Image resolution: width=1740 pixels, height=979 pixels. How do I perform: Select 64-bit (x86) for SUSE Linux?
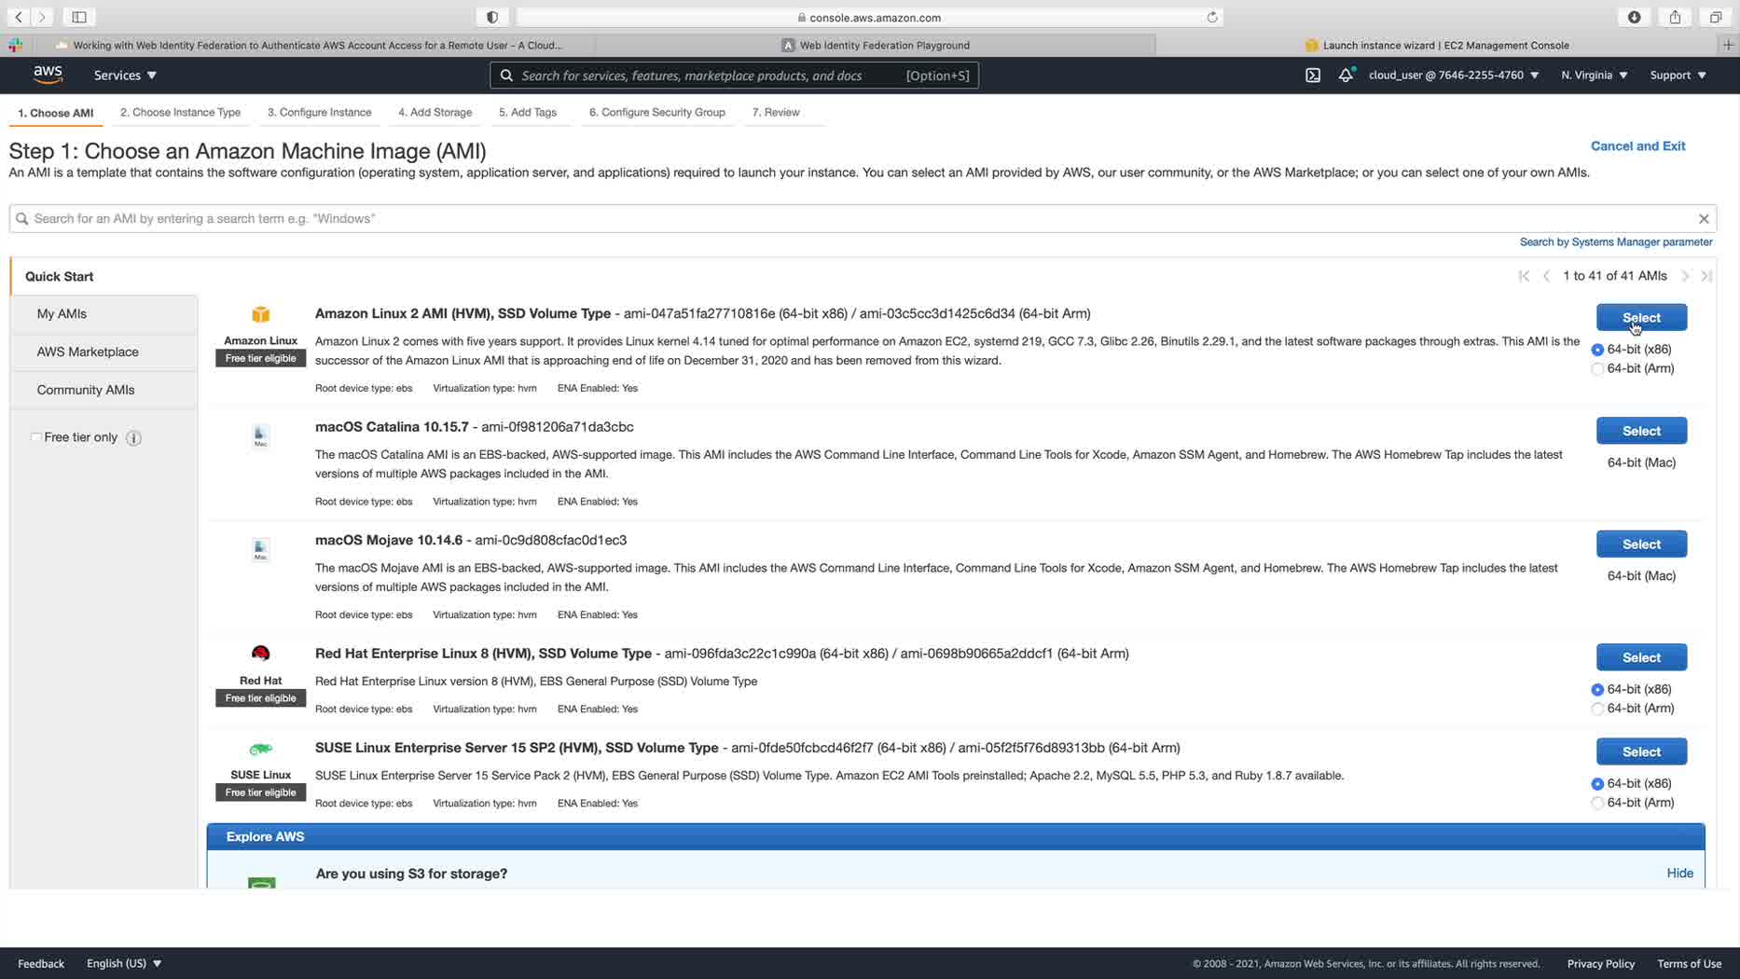pyautogui.click(x=1597, y=784)
